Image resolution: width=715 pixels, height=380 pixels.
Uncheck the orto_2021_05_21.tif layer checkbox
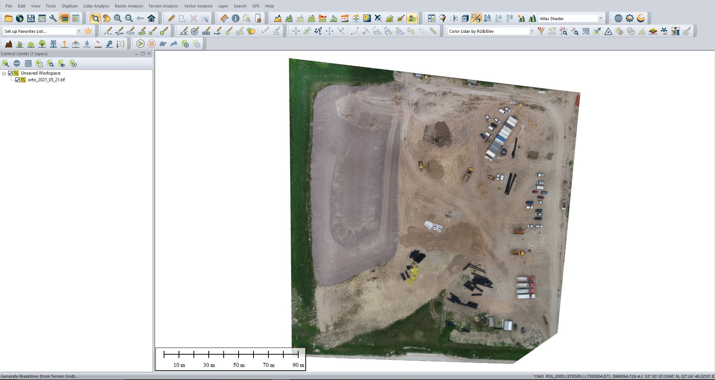[x=18, y=80]
